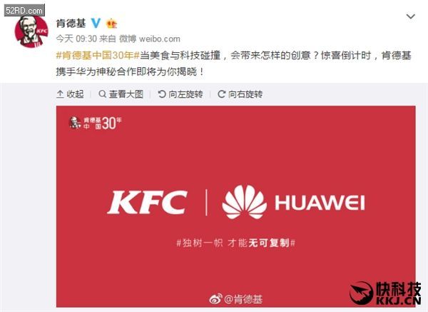
Task: Click the Weibo eye logo watermark
Action: 216,298
